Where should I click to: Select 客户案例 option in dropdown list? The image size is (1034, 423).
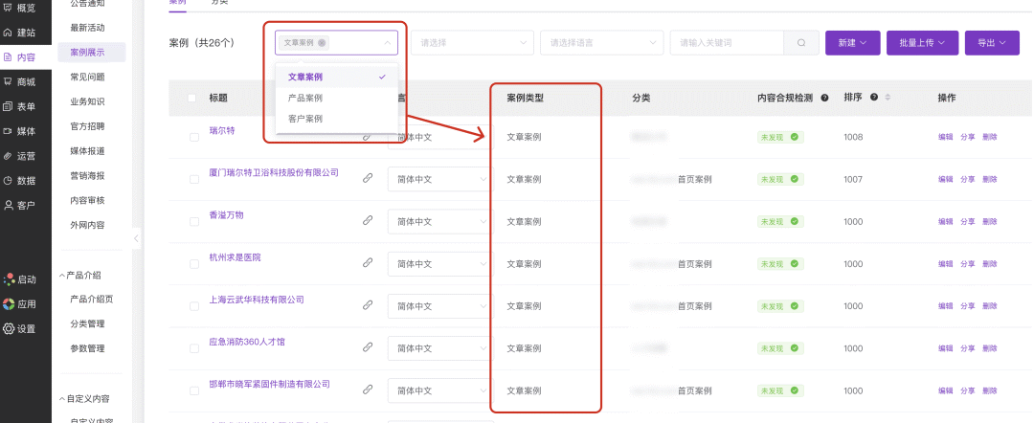coord(305,119)
